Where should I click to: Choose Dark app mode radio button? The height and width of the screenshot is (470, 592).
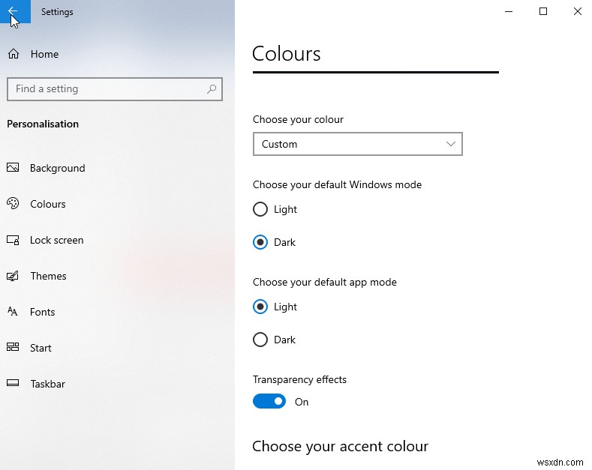tap(260, 340)
